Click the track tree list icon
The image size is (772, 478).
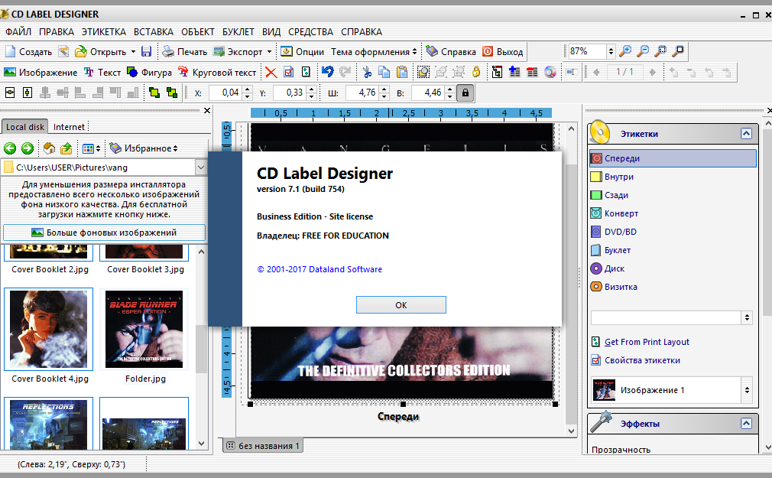coord(497,73)
